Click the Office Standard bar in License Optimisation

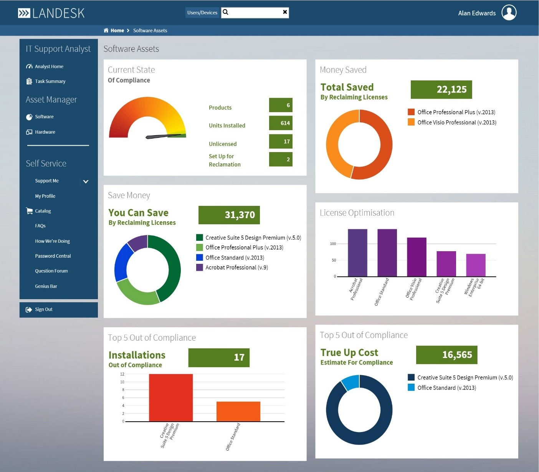point(387,253)
